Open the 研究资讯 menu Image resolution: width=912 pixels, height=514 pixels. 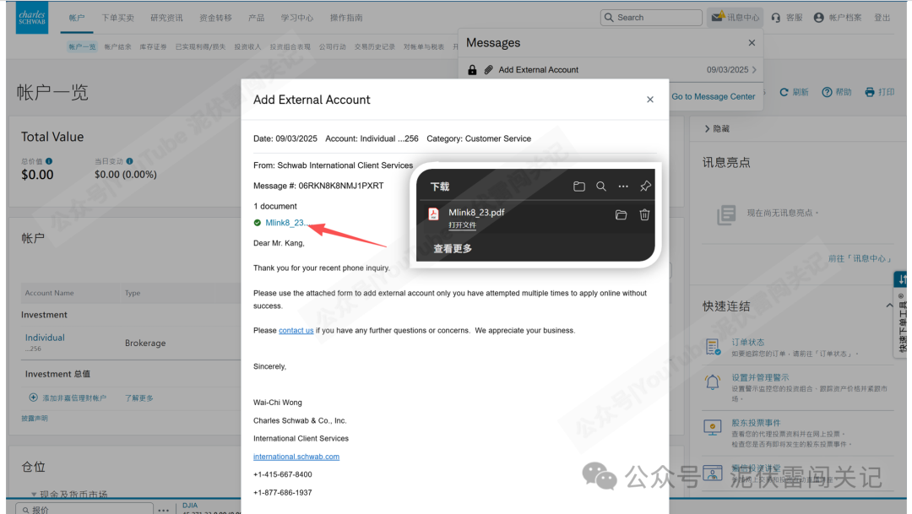[167, 18]
